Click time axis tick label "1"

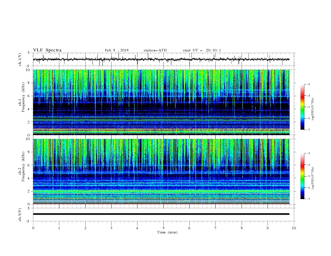(59, 228)
